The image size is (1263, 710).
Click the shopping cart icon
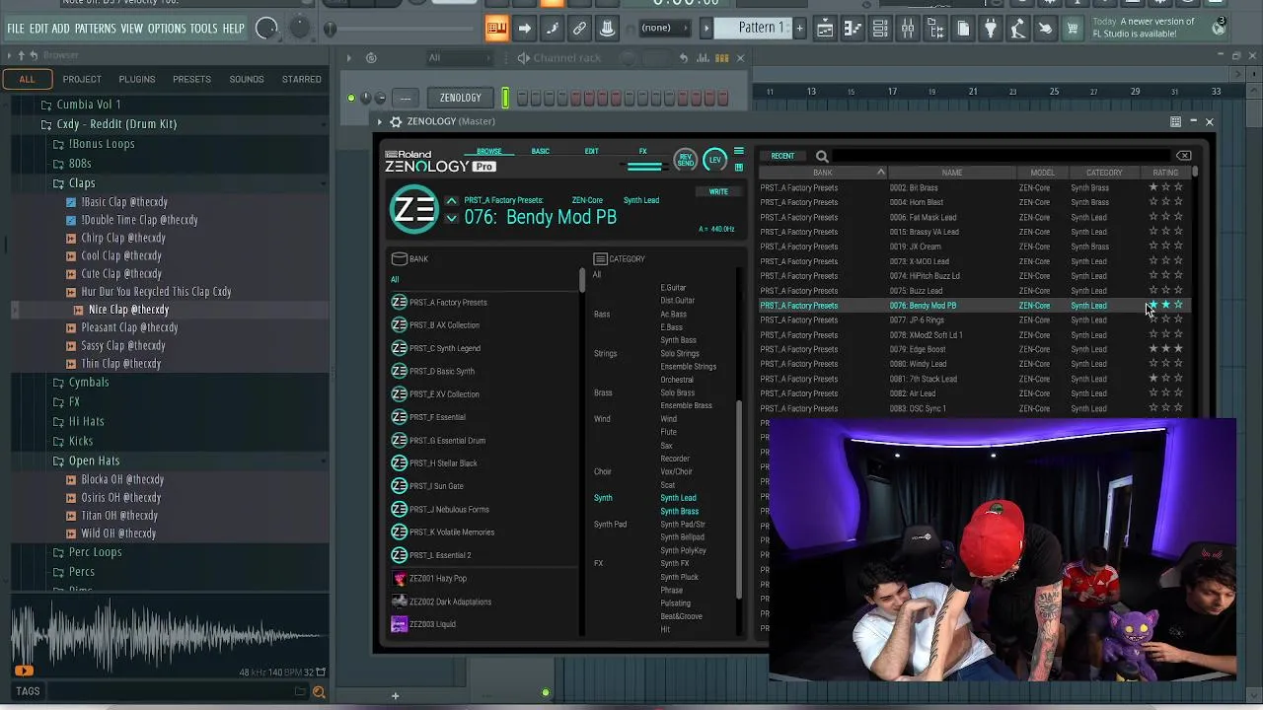1073,29
